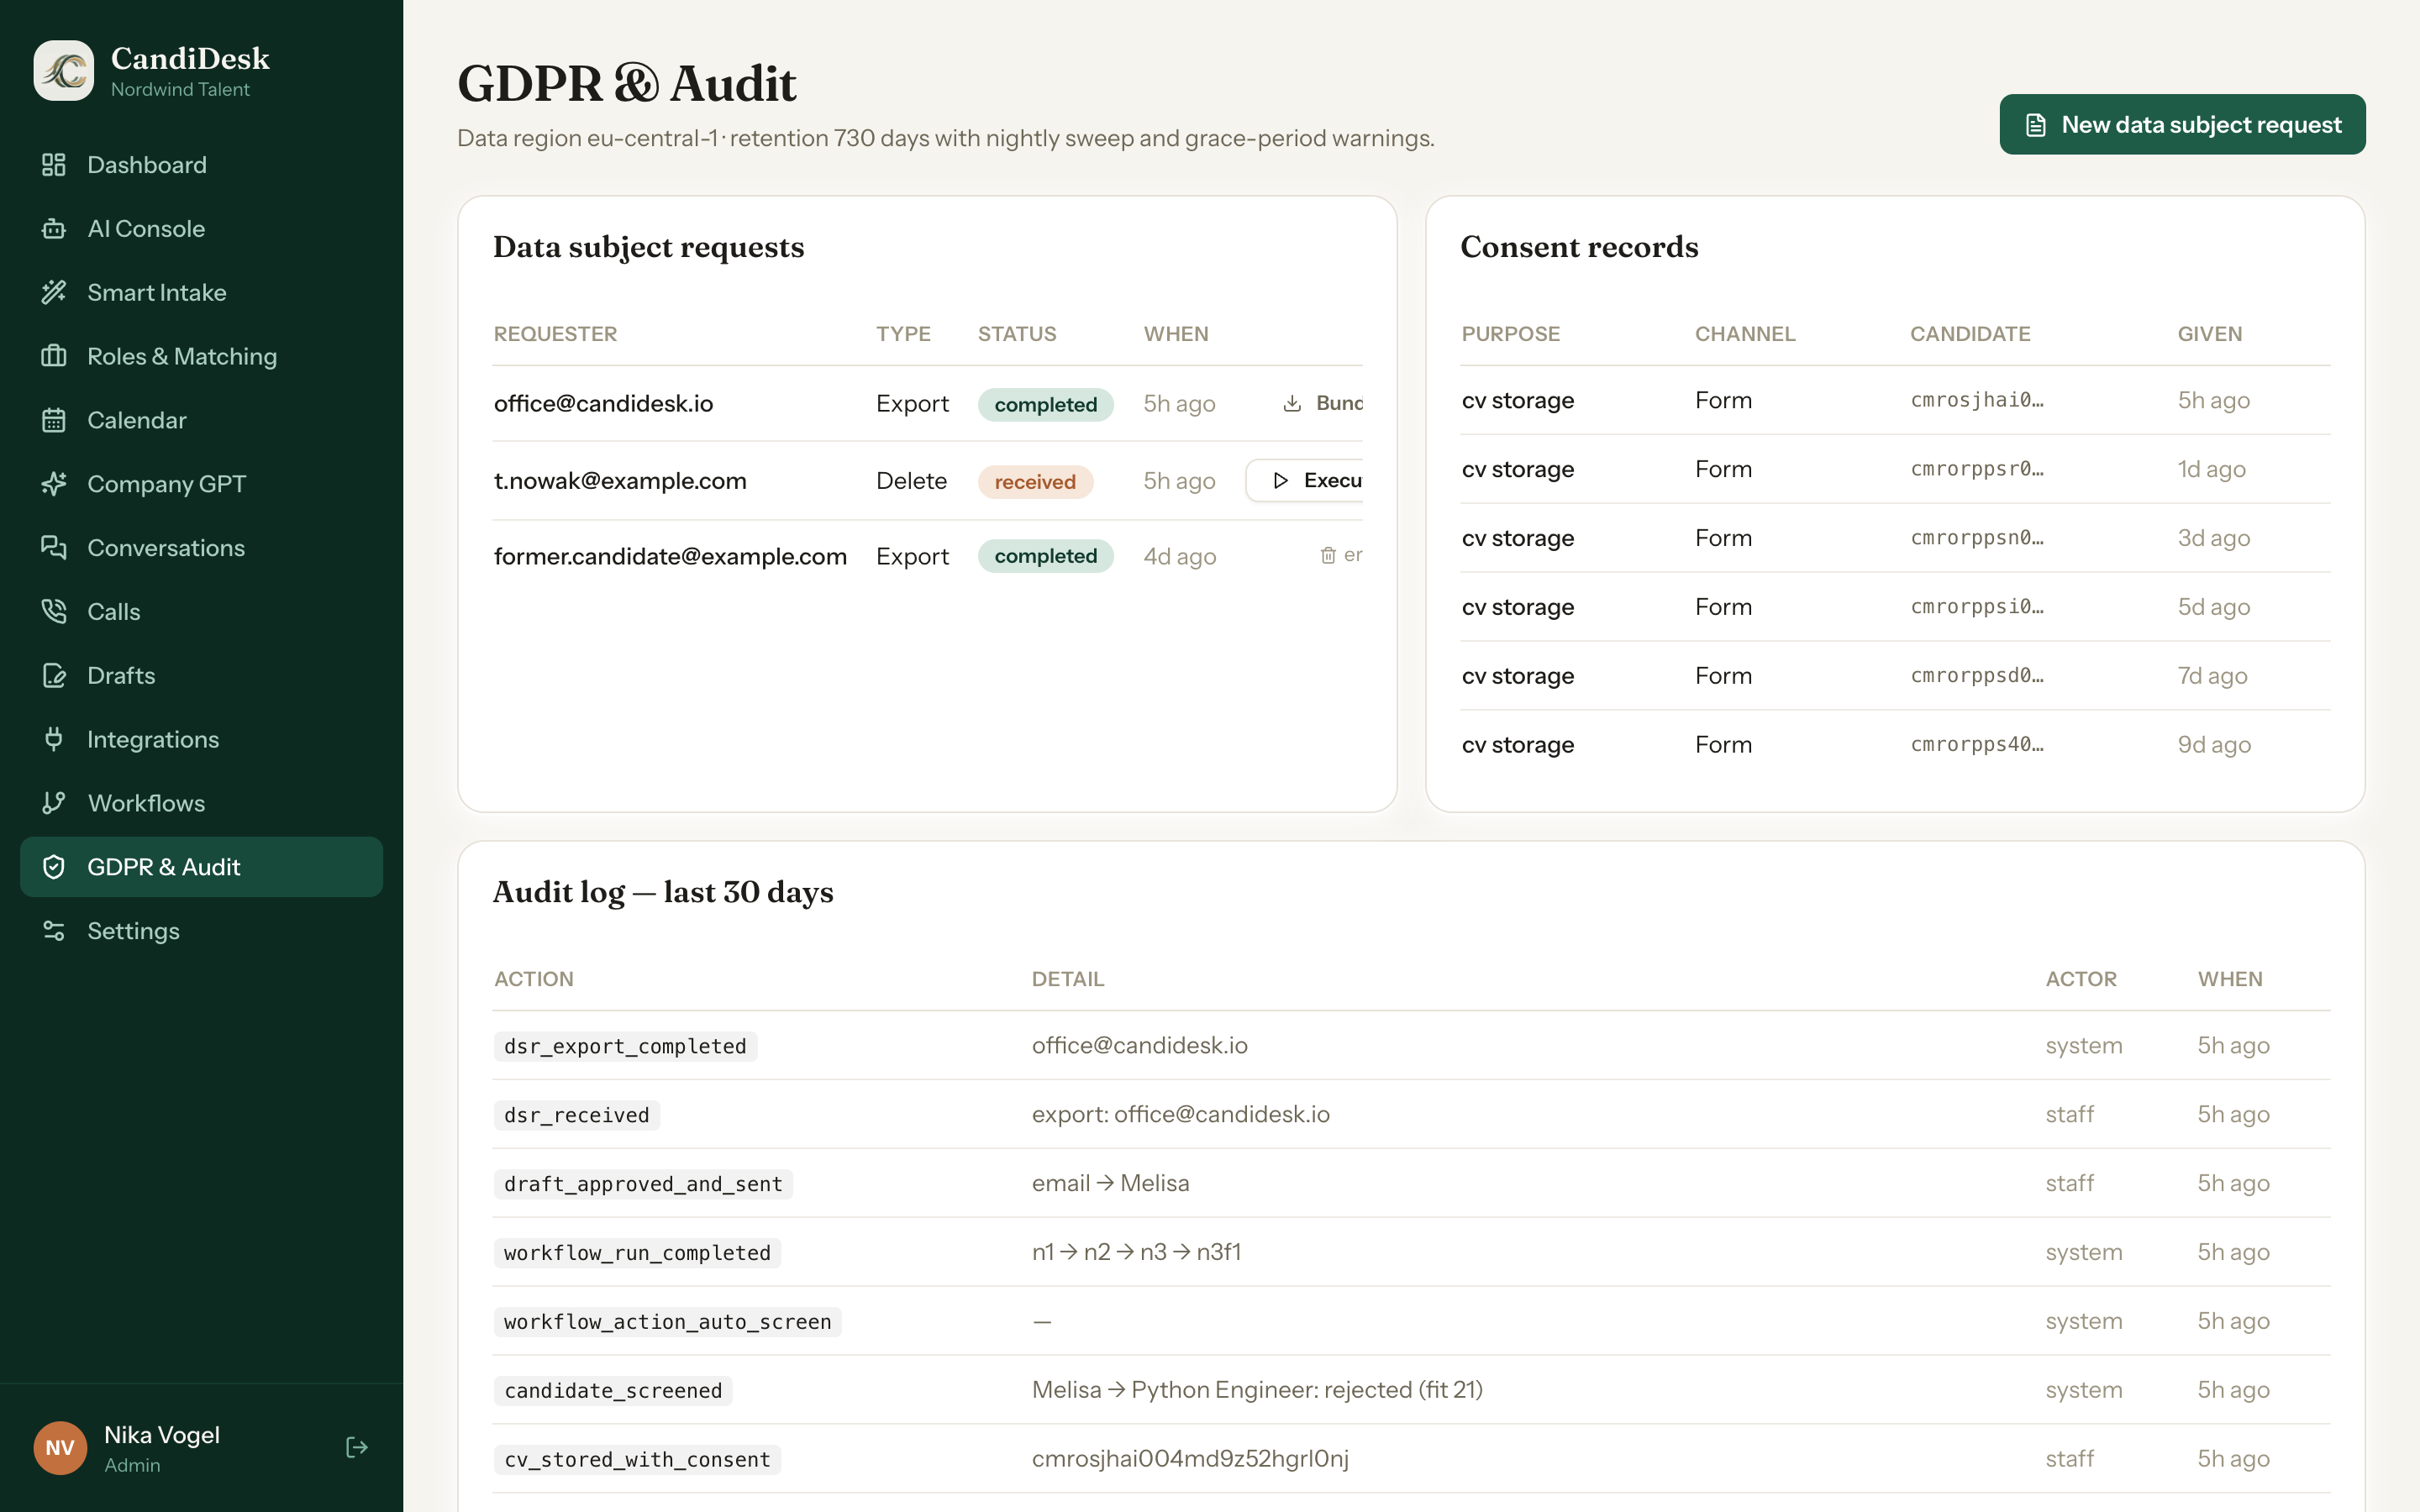Click the logout icon beside Nika Vogel

tap(357, 1447)
